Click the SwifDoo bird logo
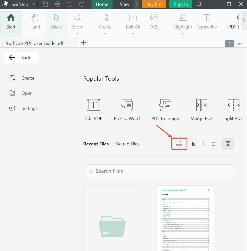Image resolution: width=247 pixels, height=251 pixels. point(5,4)
